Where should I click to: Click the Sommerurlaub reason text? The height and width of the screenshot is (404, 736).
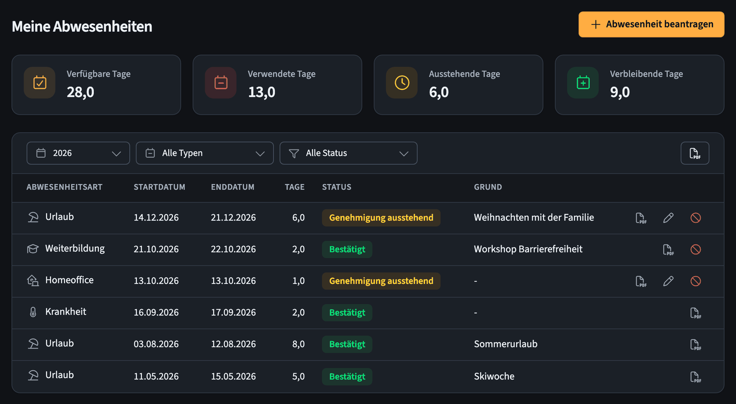coord(506,344)
